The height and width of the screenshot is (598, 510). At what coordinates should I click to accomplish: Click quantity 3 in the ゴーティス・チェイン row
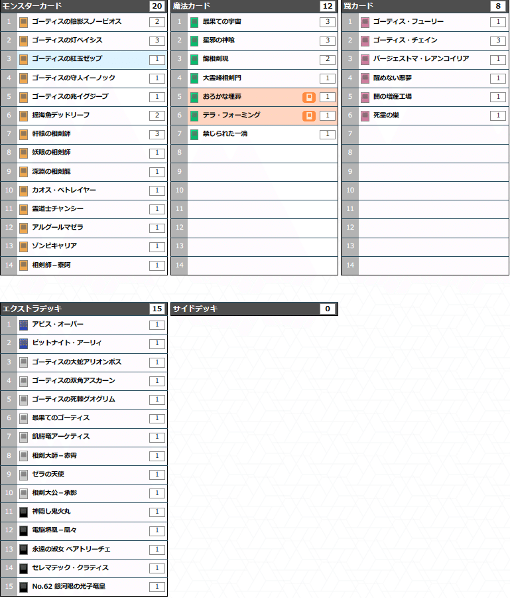498,40
